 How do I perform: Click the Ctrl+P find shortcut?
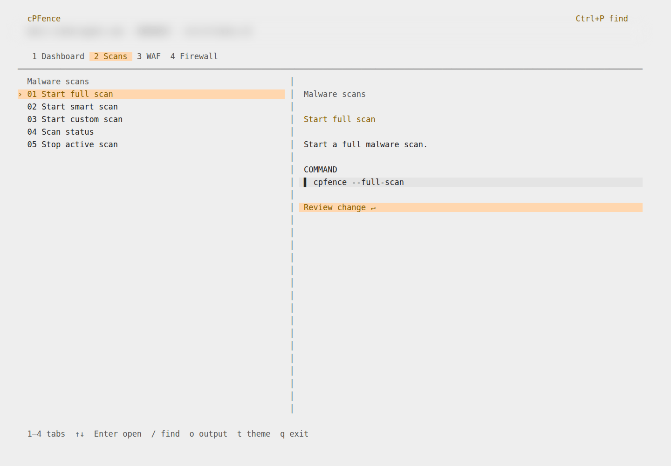click(x=602, y=19)
